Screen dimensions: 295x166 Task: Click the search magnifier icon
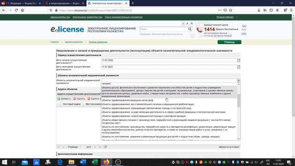190,29
